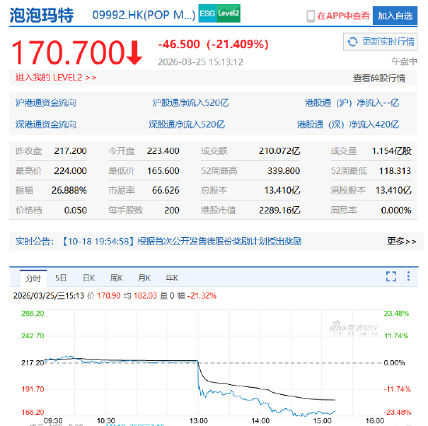Click 昨收盘 value 217.200
The width and height of the screenshot is (428, 426).
click(70, 151)
